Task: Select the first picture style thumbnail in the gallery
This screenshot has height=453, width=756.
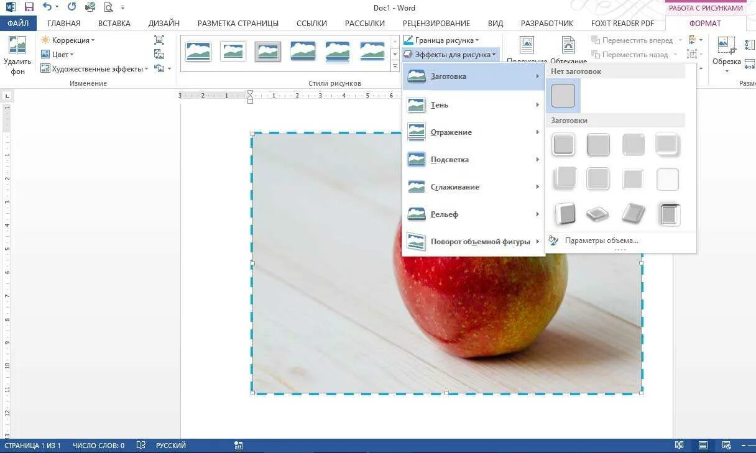Action: pyautogui.click(x=198, y=52)
